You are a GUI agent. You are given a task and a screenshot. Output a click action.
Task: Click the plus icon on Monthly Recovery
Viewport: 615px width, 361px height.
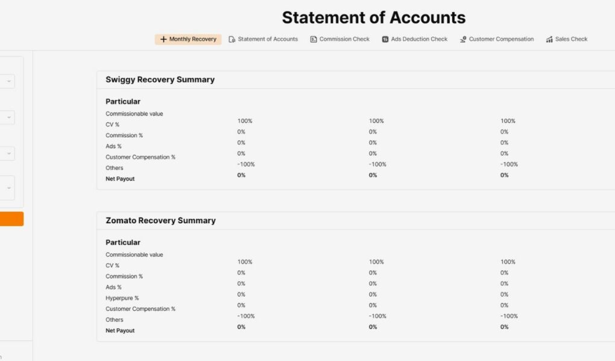163,40
